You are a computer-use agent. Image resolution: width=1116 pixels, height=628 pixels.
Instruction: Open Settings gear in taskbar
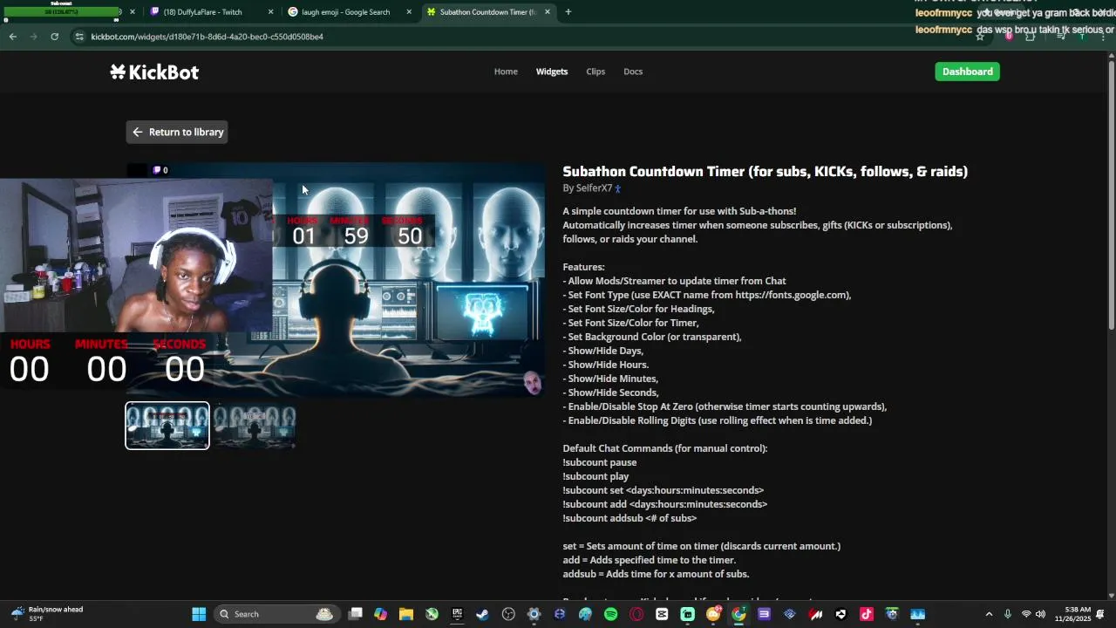click(x=534, y=614)
